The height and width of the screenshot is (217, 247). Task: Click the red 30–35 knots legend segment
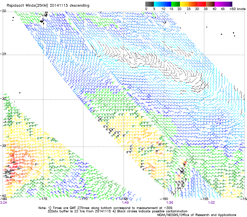click(202, 4)
